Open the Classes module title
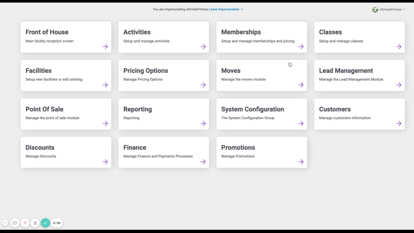Screen dimensions: 414x233 330,32
